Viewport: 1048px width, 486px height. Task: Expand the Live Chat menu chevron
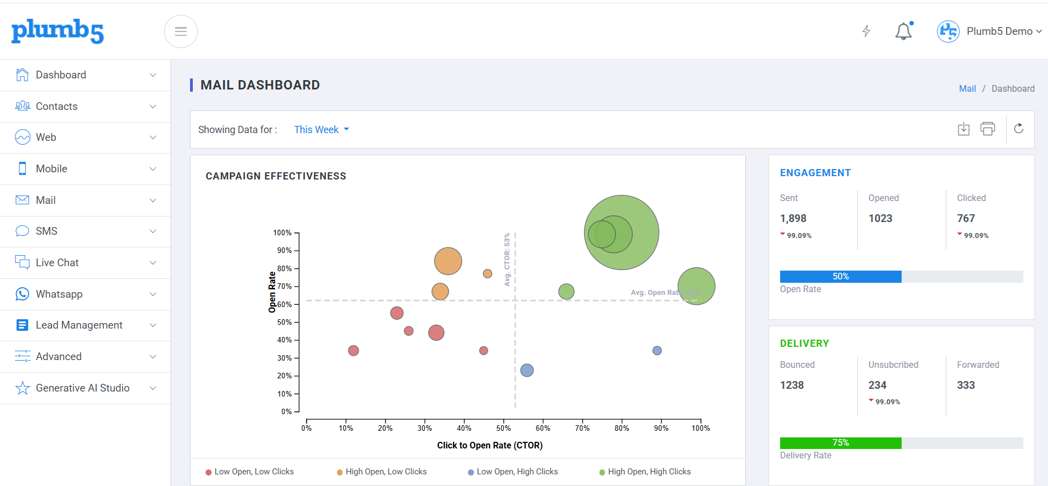coord(153,263)
